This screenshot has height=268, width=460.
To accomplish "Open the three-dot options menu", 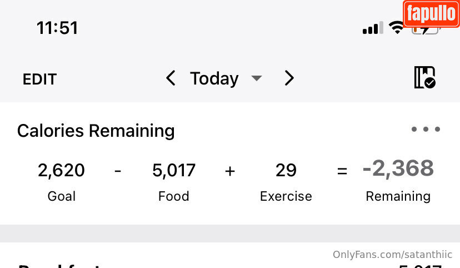I will point(426,130).
